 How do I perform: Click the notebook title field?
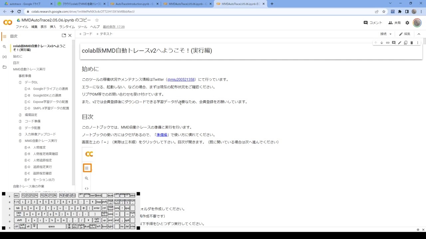click(x=56, y=20)
